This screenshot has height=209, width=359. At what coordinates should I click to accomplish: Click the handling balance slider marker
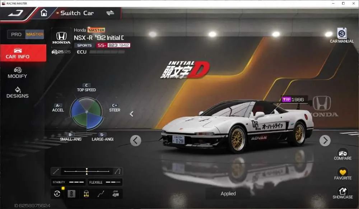point(87,171)
